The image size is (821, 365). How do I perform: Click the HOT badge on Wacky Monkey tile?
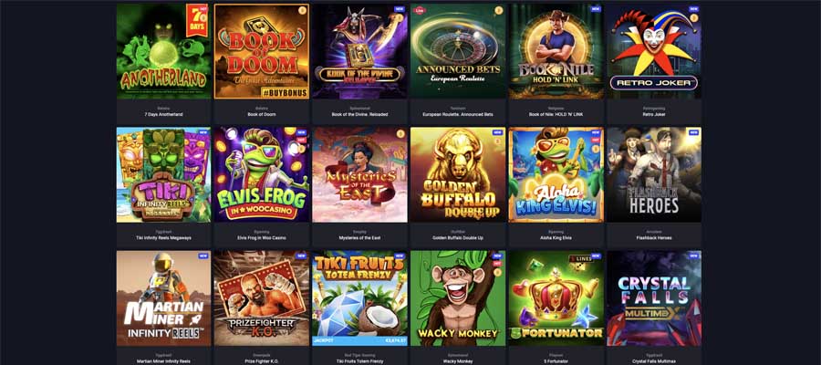tap(497, 263)
